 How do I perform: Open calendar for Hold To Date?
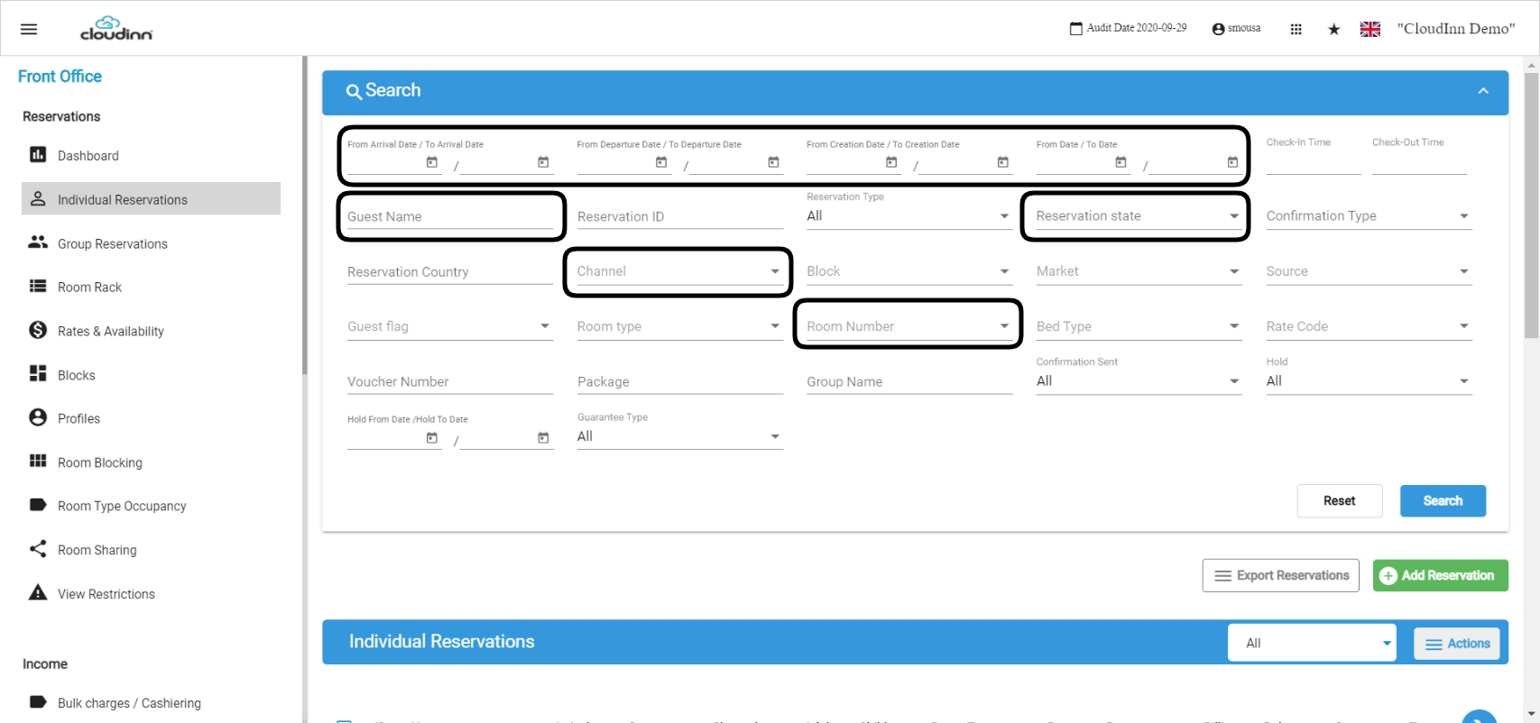click(543, 438)
